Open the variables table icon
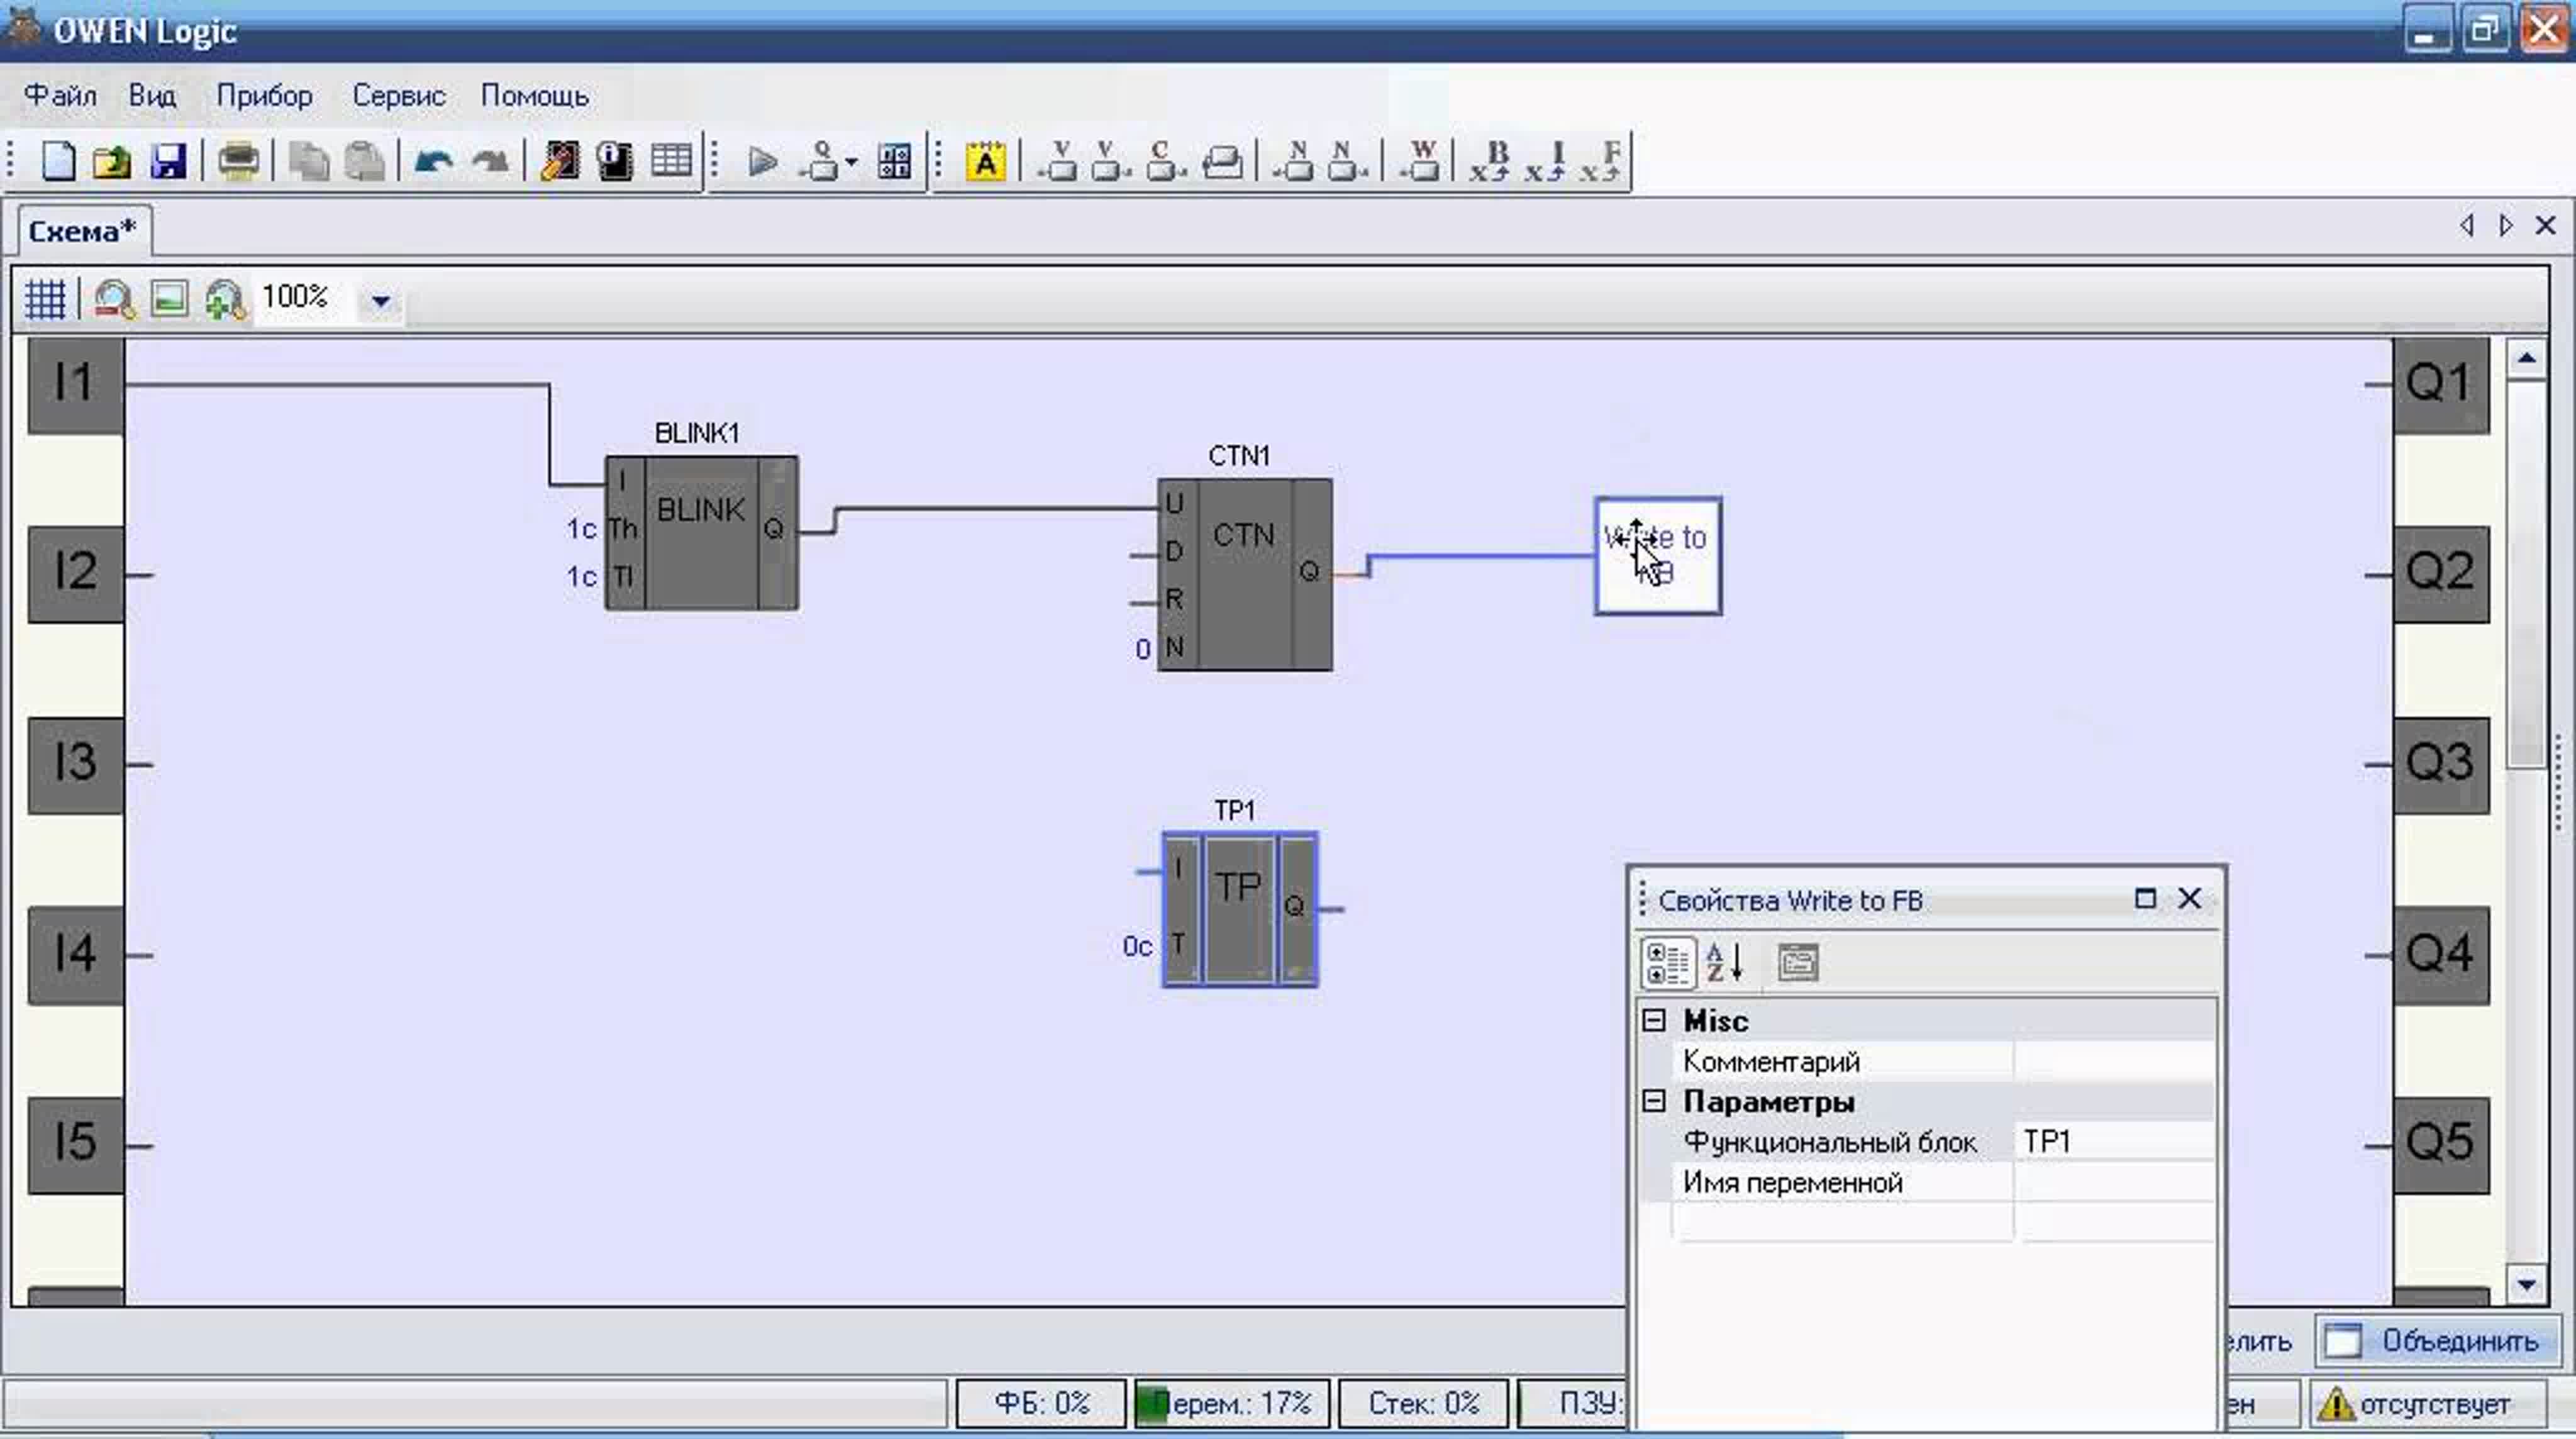Image resolution: width=2576 pixels, height=1439 pixels. click(671, 161)
